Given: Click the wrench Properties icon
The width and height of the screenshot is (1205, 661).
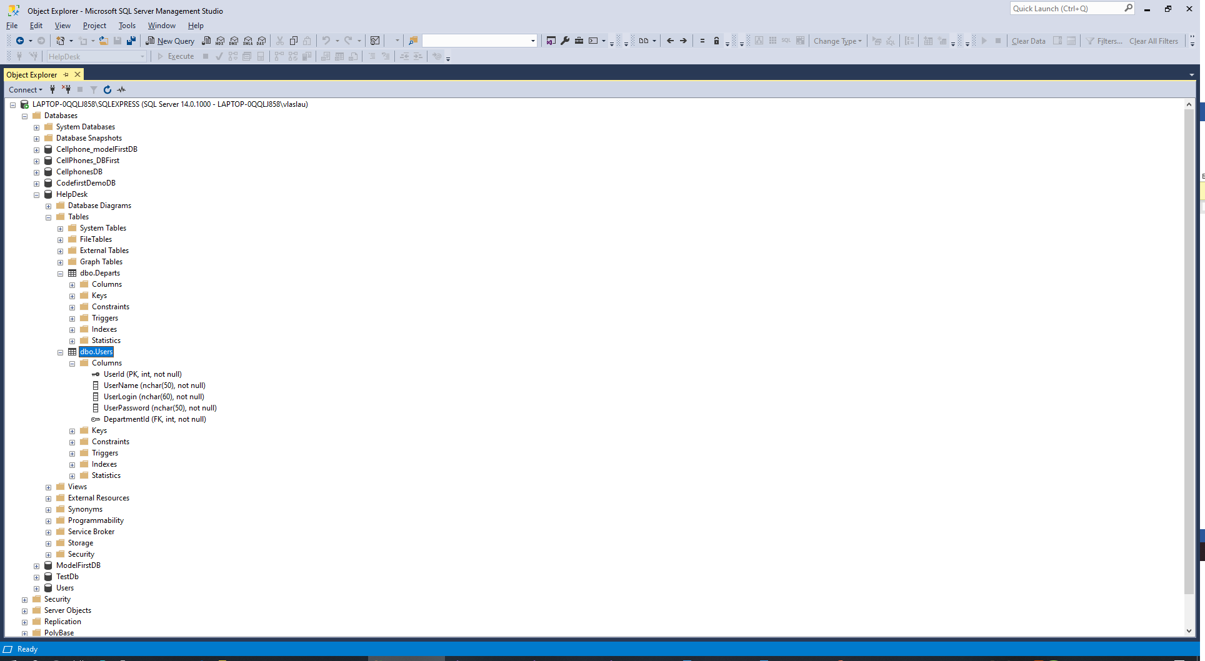Looking at the screenshot, I should click(565, 41).
